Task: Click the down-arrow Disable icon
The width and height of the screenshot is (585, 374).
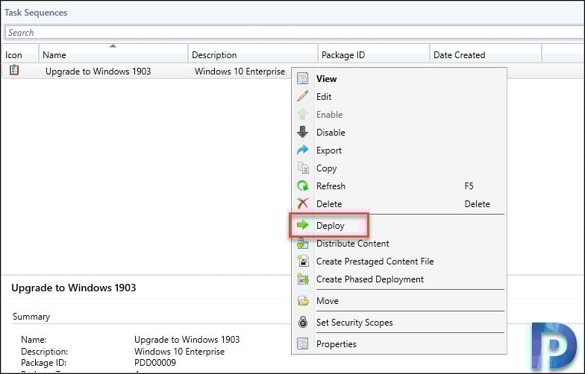Action: [x=303, y=133]
